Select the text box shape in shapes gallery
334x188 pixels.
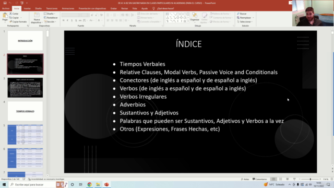[168, 14]
